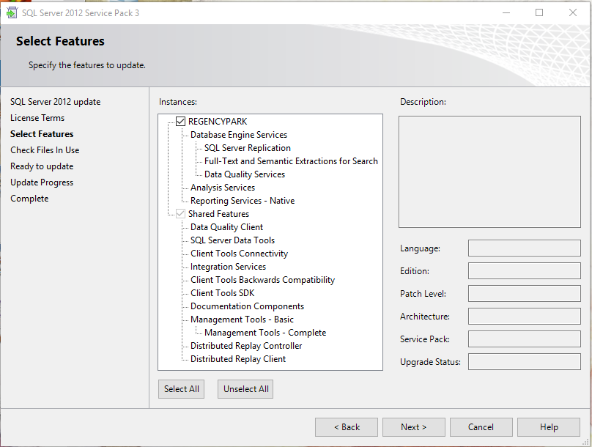Select Management Tools - Complete
This screenshot has height=447, width=592.
(x=264, y=332)
